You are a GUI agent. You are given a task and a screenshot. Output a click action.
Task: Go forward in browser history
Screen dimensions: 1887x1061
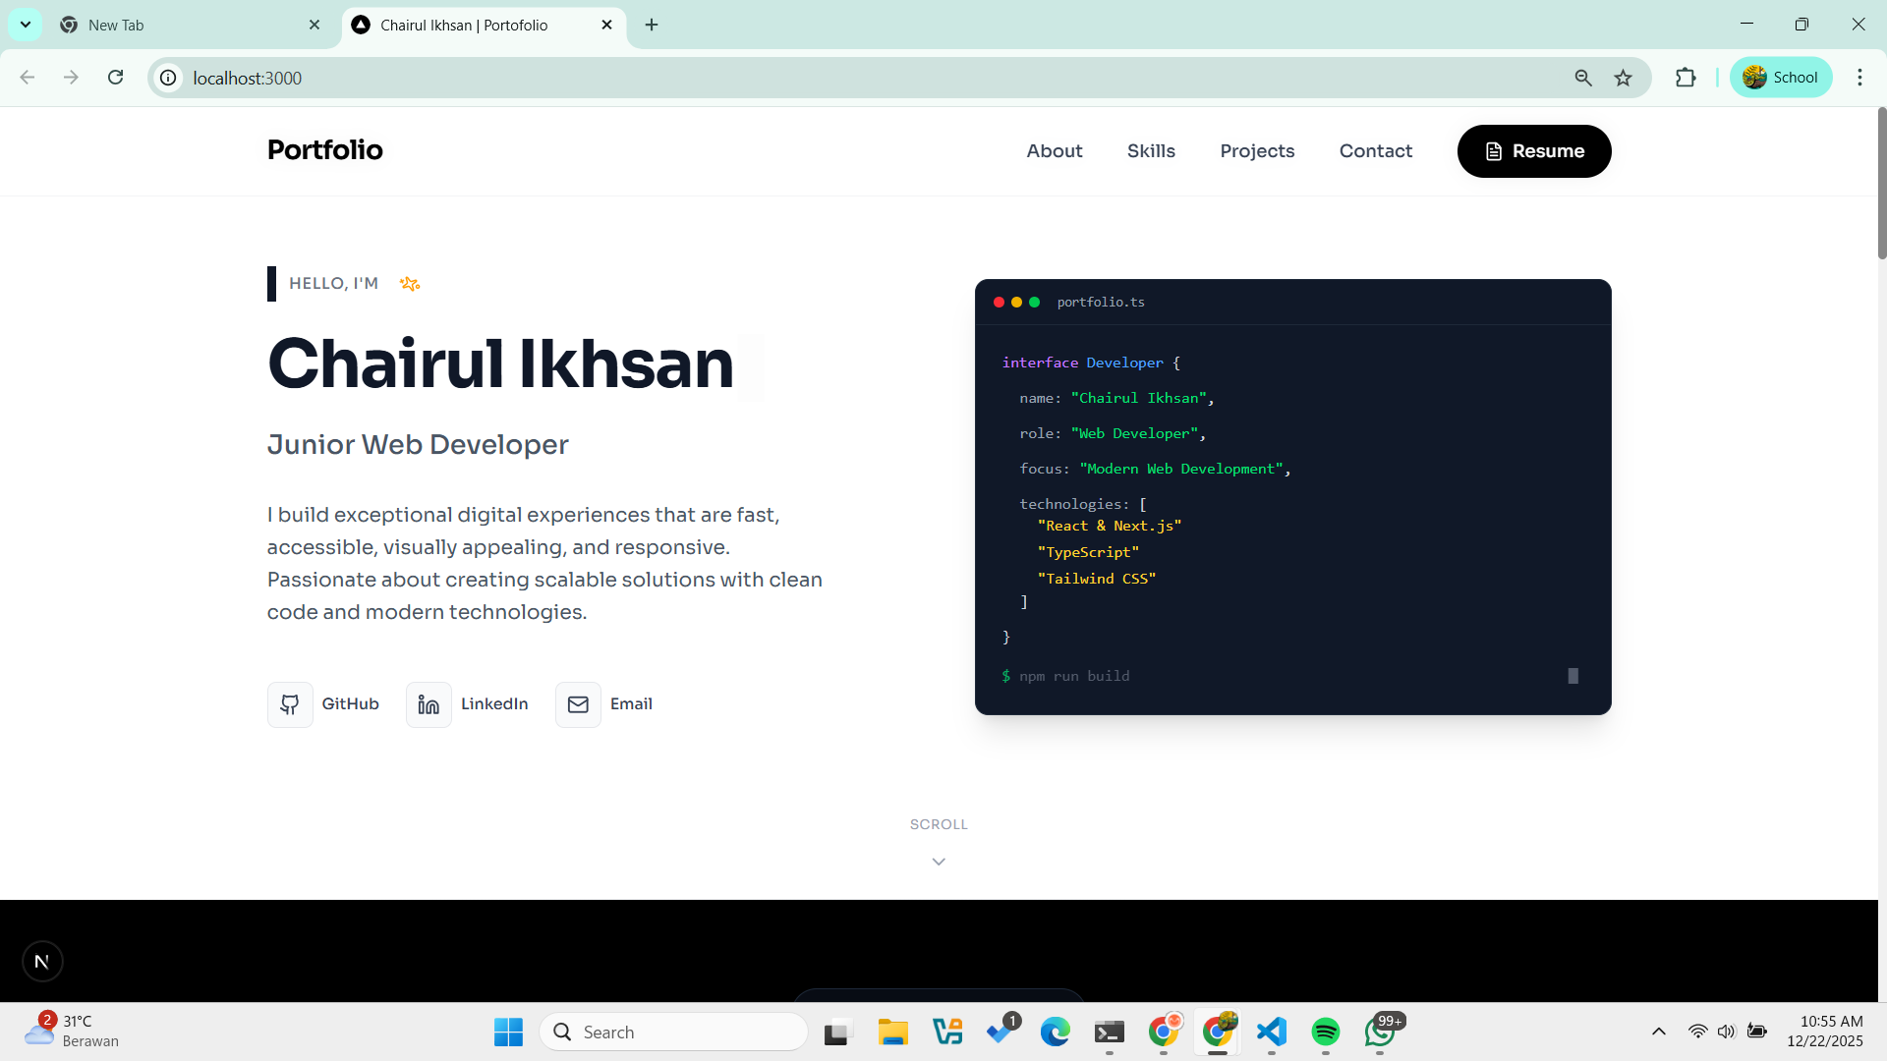tap(71, 78)
